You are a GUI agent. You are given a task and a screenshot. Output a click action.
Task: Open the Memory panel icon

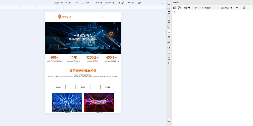click(x=169, y=53)
